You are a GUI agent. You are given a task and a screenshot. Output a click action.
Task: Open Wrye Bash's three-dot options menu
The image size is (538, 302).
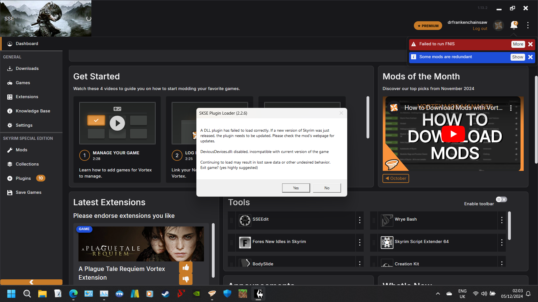(502, 220)
